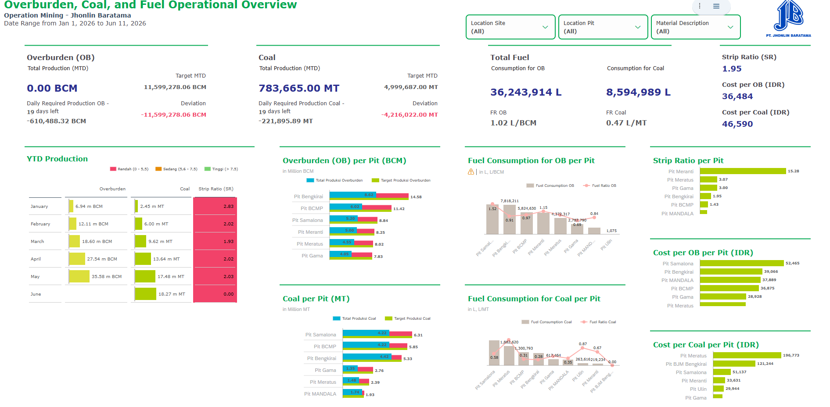Click the overburden total value 0.00 BCM
830x407 pixels.
click(x=52, y=88)
